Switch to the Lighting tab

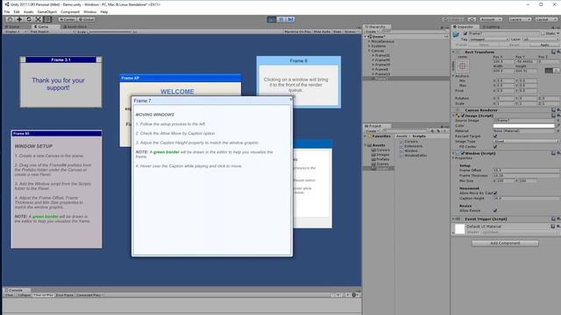[491, 27]
